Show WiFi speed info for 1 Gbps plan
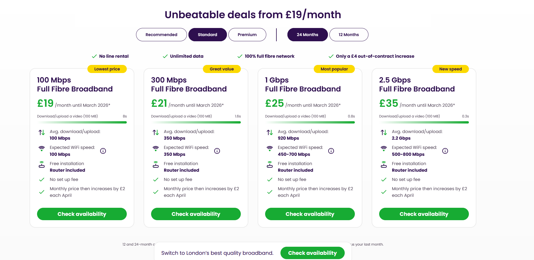Screen dimensions: 534x260 point(331,151)
